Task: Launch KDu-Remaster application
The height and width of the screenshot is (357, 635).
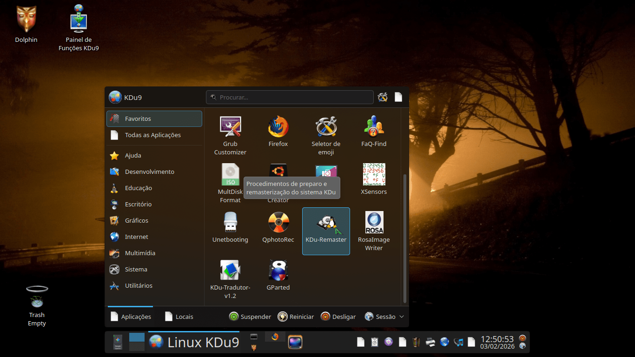Action: coord(326,231)
